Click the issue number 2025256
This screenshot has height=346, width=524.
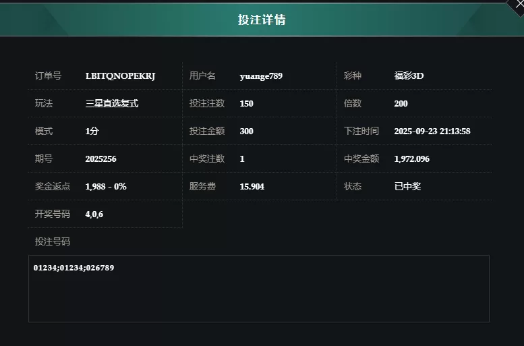(100, 158)
